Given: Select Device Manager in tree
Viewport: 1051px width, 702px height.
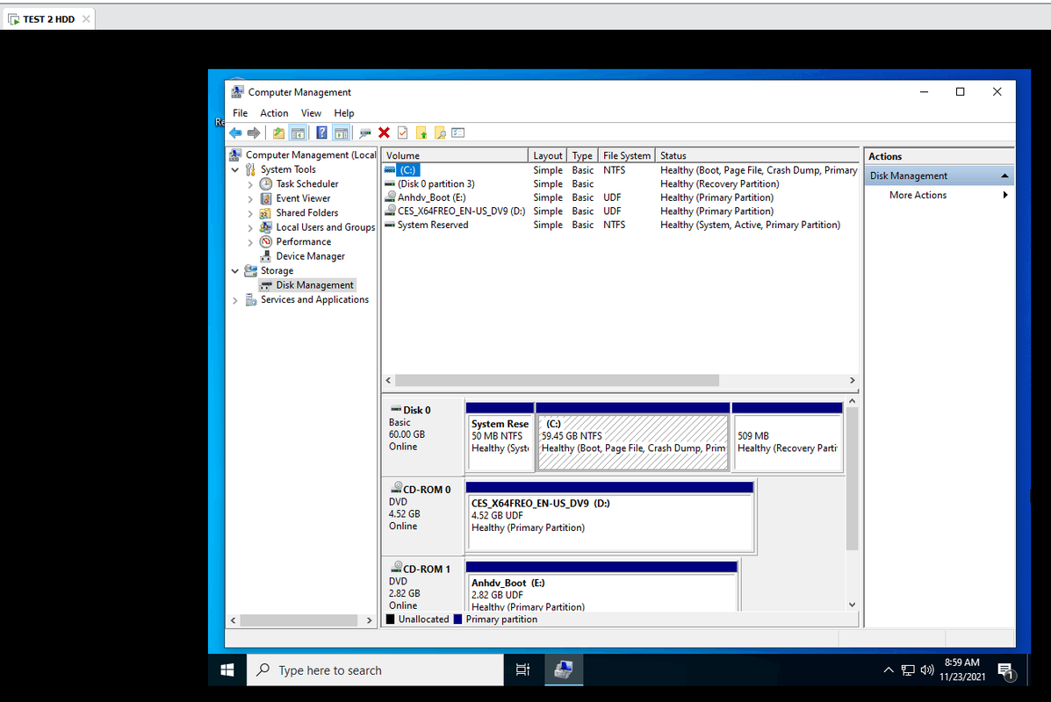Looking at the screenshot, I should (310, 256).
